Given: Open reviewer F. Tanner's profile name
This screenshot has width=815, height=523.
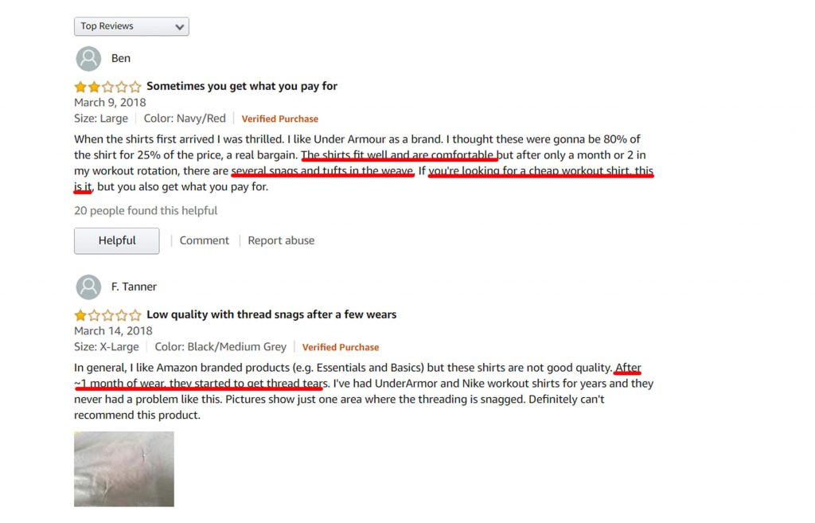Looking at the screenshot, I should (x=134, y=287).
